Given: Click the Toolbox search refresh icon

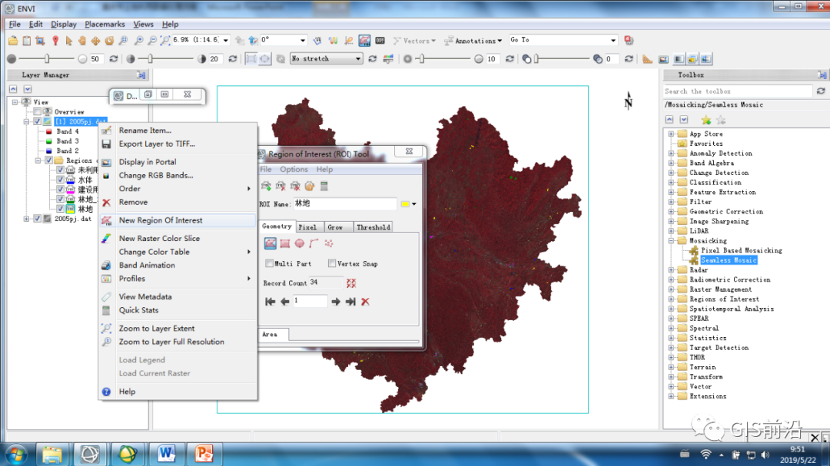Looking at the screenshot, I should tap(821, 91).
